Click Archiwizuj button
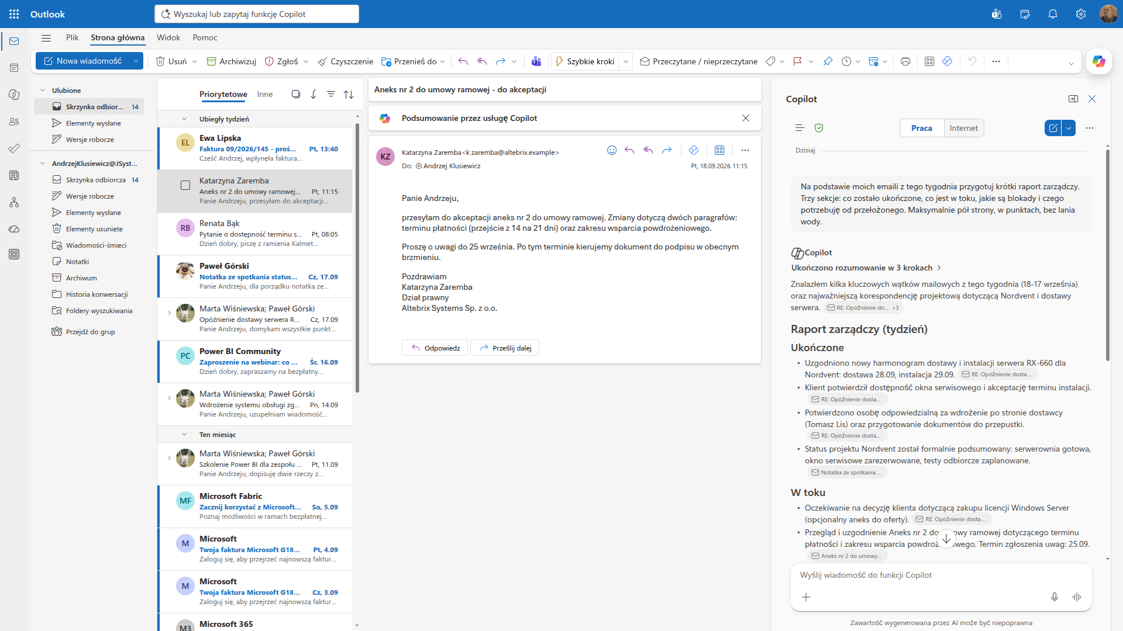 [x=232, y=61]
